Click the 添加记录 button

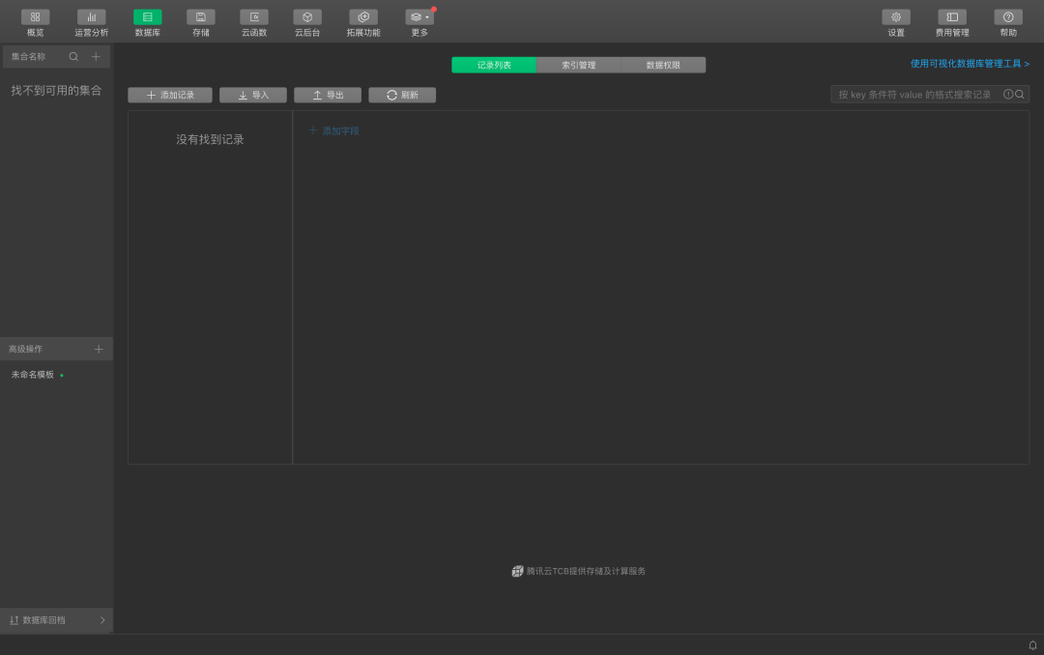tap(170, 95)
